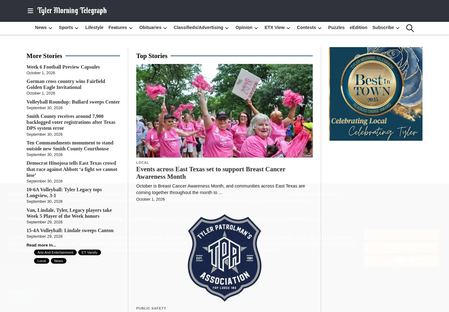Read Democrat Hinojosa East Texas crowd story
449x312 pixels.
(x=72, y=169)
